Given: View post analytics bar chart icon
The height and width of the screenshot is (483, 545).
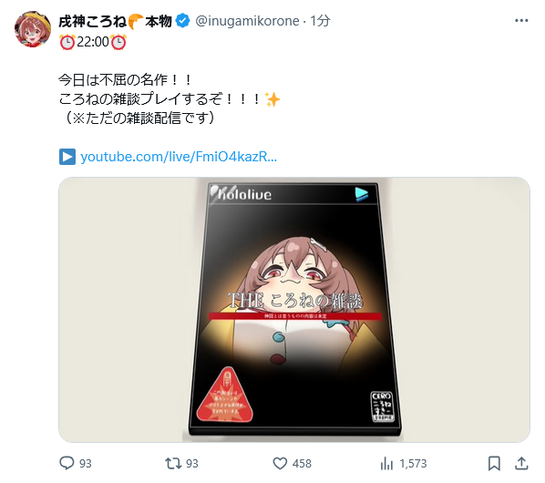Looking at the screenshot, I should pyautogui.click(x=386, y=463).
